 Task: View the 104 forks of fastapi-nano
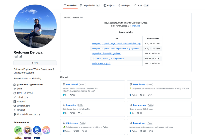click(150, 95)
